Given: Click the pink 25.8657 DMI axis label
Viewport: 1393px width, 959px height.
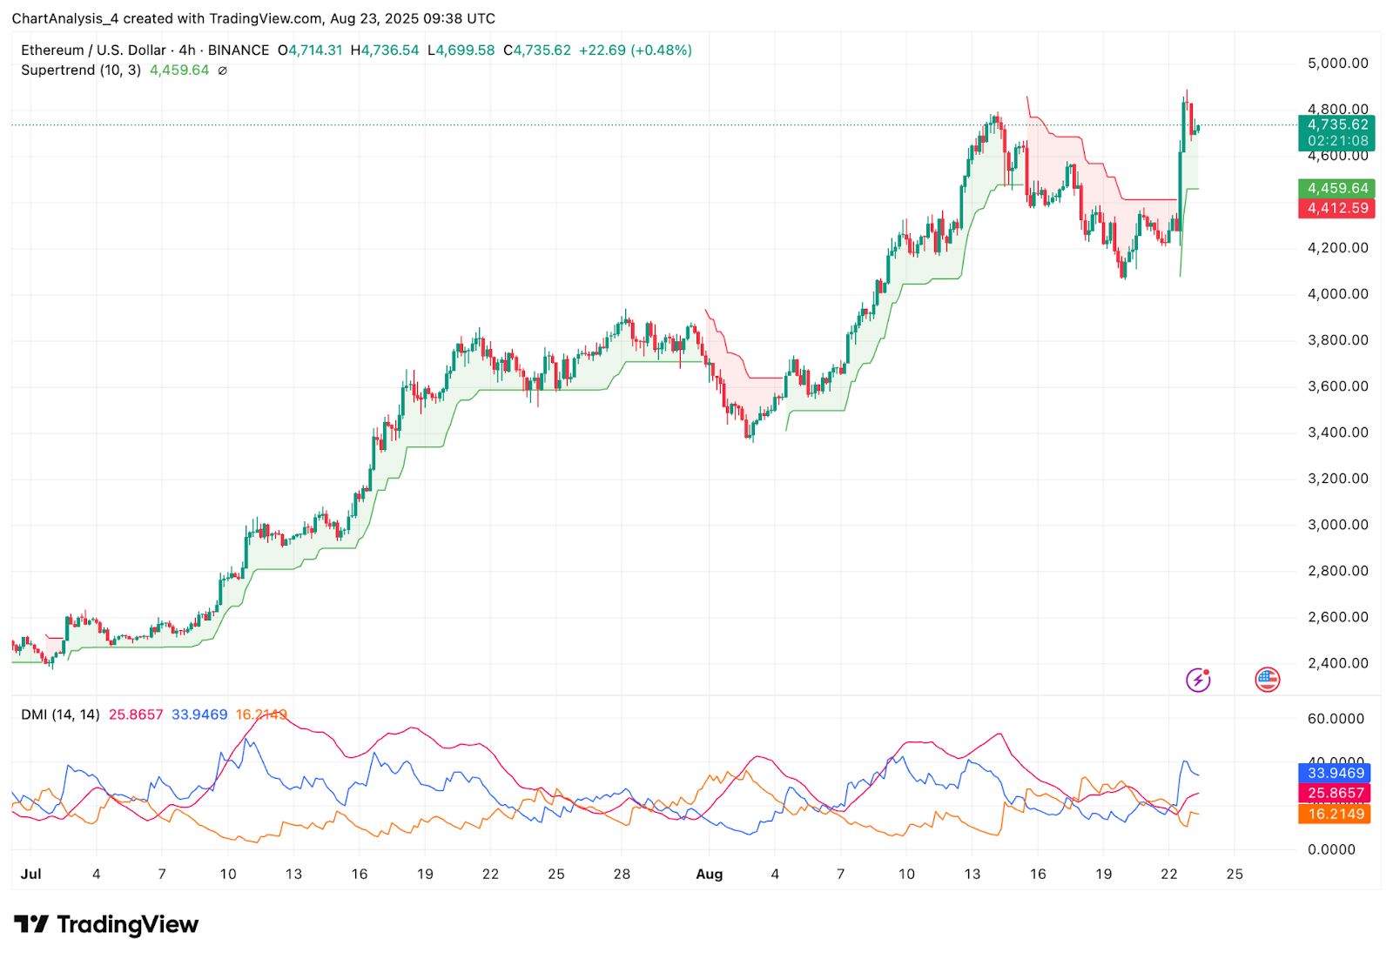Looking at the screenshot, I should pyautogui.click(x=1336, y=793).
